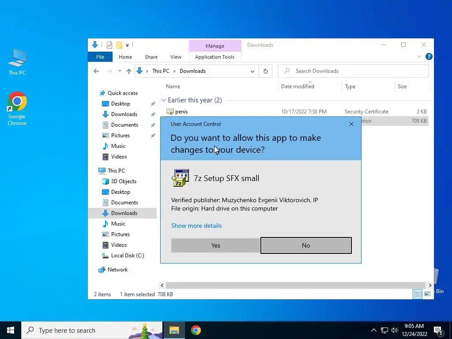Collapse the Earlier this year group
Viewport: 452px width, 339px height.
pos(163,100)
